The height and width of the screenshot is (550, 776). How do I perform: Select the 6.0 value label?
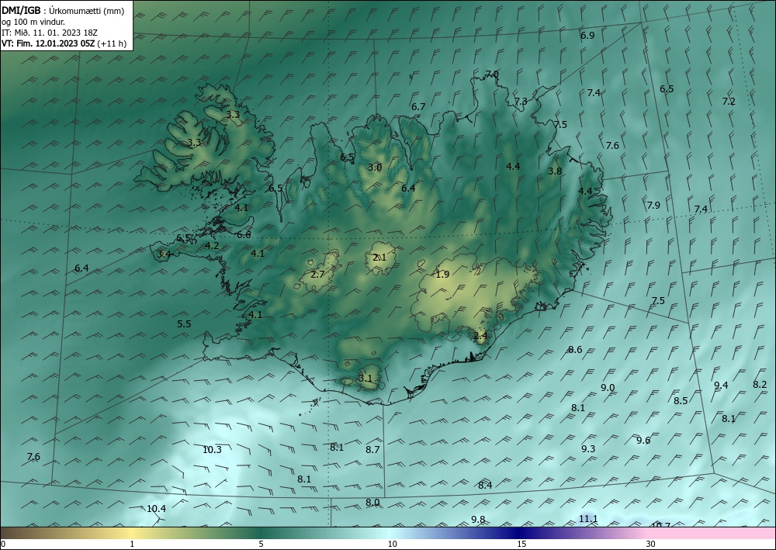coord(244,235)
